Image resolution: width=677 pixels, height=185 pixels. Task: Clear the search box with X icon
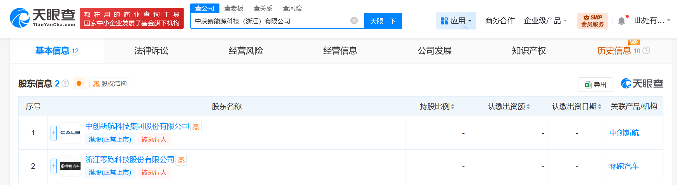(354, 21)
